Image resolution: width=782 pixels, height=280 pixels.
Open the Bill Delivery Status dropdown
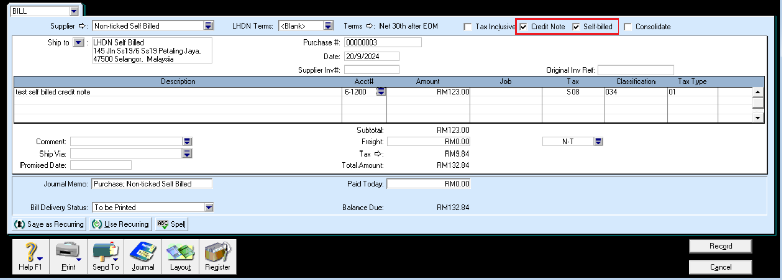[208, 207]
